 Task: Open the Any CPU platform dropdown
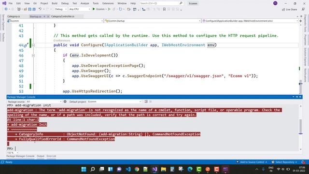tap(80, 9)
